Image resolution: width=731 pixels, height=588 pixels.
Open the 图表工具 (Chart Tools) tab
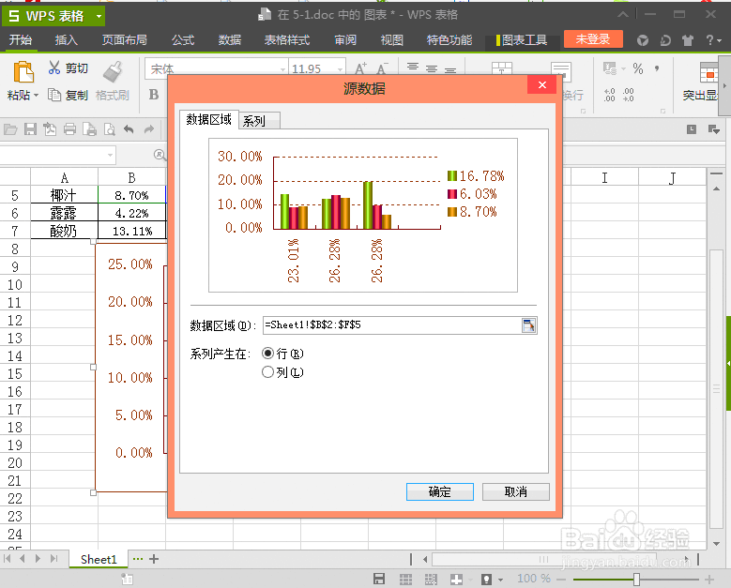pos(524,40)
